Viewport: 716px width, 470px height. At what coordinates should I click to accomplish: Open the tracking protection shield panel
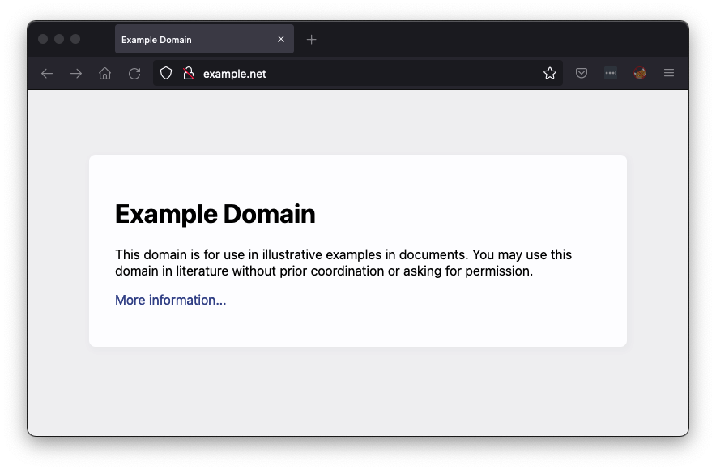(x=166, y=74)
